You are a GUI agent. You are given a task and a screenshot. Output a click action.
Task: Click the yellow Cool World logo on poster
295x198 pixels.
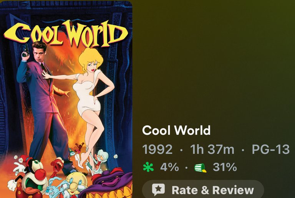(66, 33)
